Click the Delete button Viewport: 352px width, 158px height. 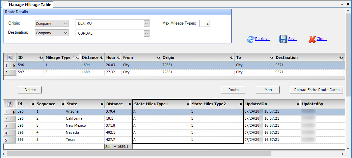pyautogui.click(x=30, y=90)
